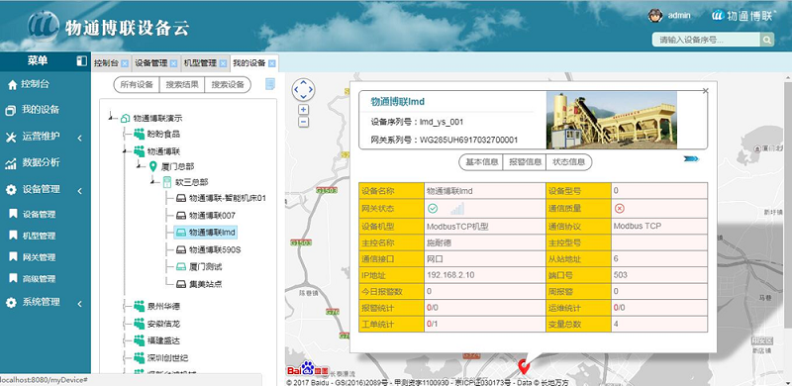Image resolution: width=792 pixels, height=386 pixels.
Task: Open the 状态信息 section
Action: pos(568,162)
